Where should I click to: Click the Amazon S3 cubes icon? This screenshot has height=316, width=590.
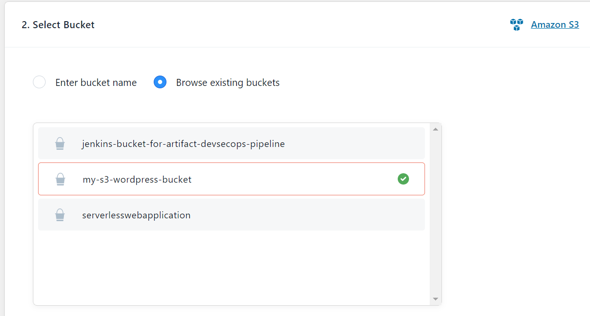point(516,24)
